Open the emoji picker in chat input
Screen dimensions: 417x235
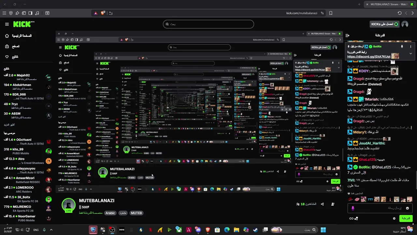click(x=408, y=208)
